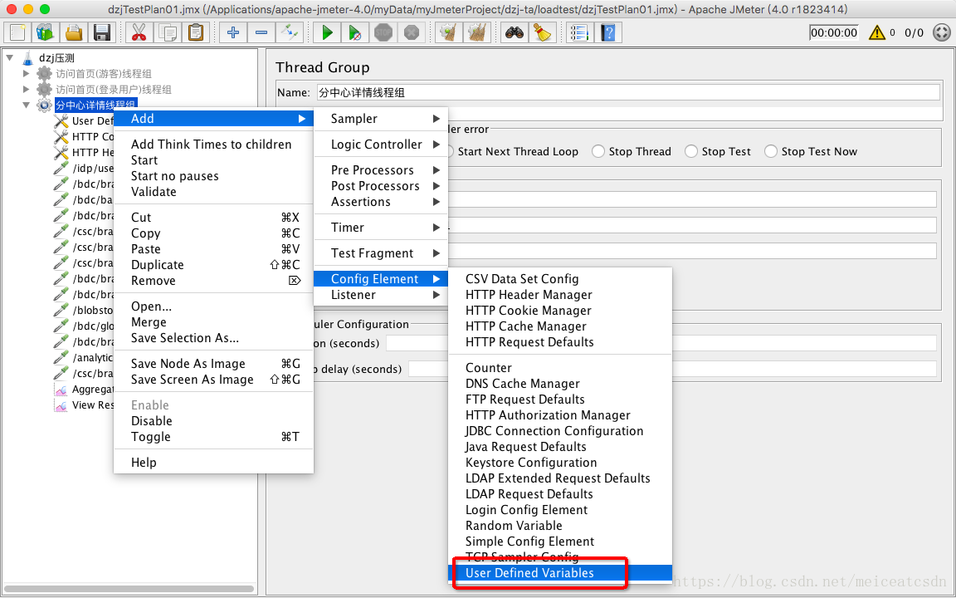Select the dzj压测 test plan tree item
Screen dimensions: 956x598
[56, 58]
